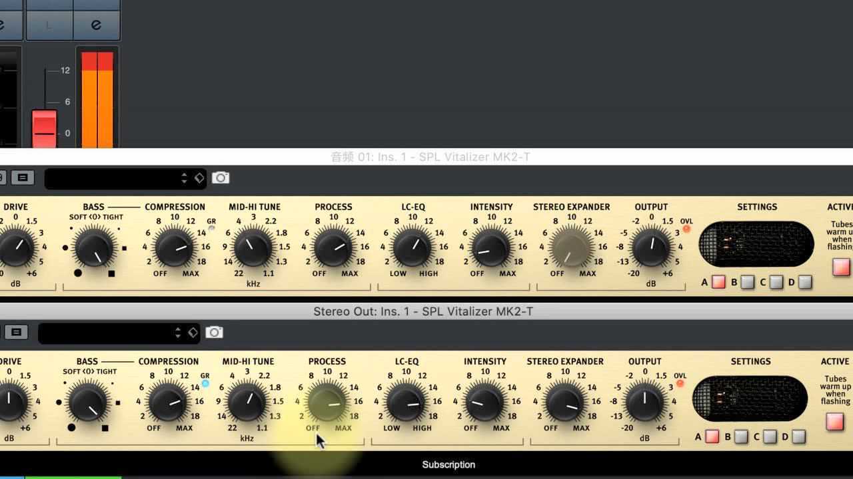Click the Bass knob in 音频 01 Vitalizer

pos(95,247)
